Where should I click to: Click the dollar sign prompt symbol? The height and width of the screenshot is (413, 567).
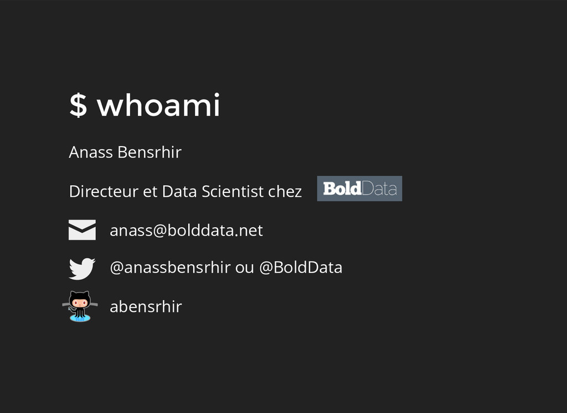coord(78,105)
